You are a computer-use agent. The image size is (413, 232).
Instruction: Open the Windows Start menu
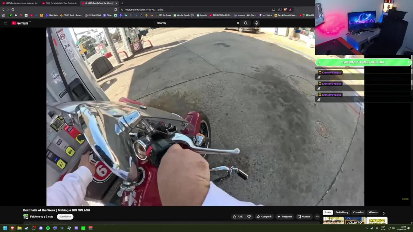(x=5, y=228)
